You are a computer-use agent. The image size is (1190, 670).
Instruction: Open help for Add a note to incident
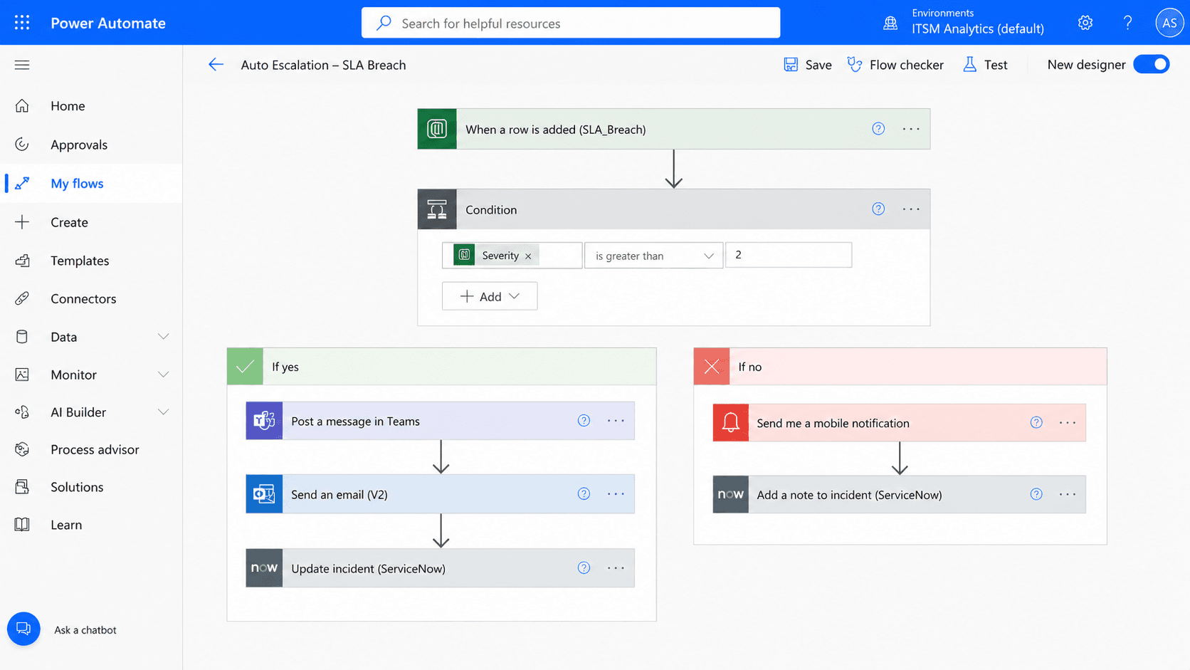(x=1036, y=494)
